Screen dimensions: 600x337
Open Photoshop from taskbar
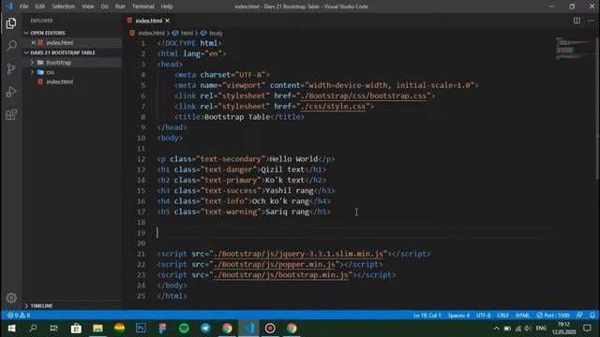click(141, 329)
